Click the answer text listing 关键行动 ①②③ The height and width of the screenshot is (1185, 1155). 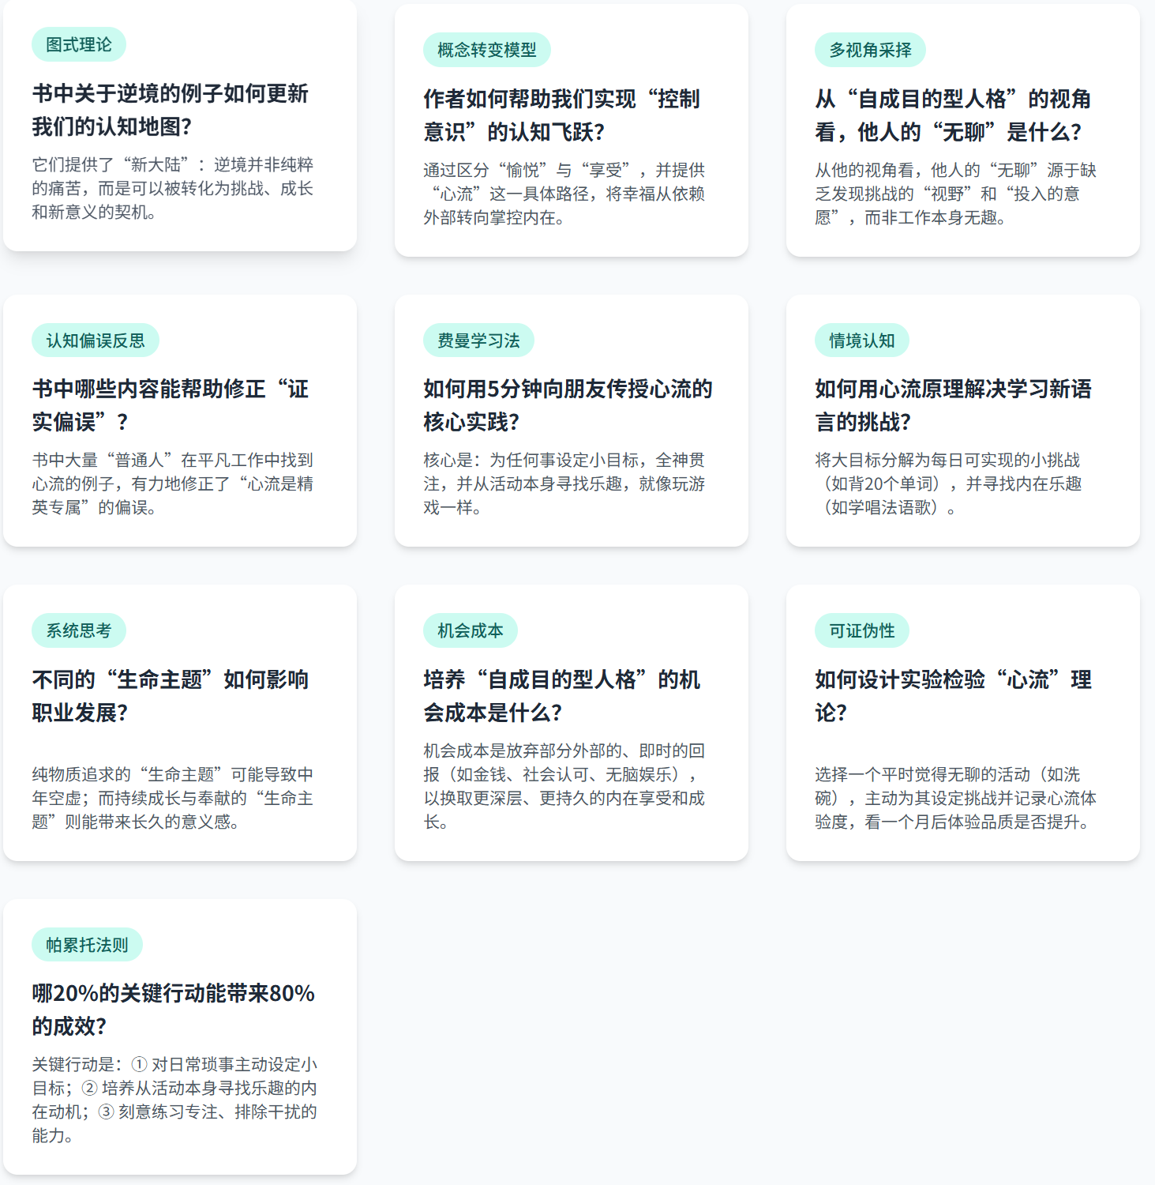[174, 1100]
